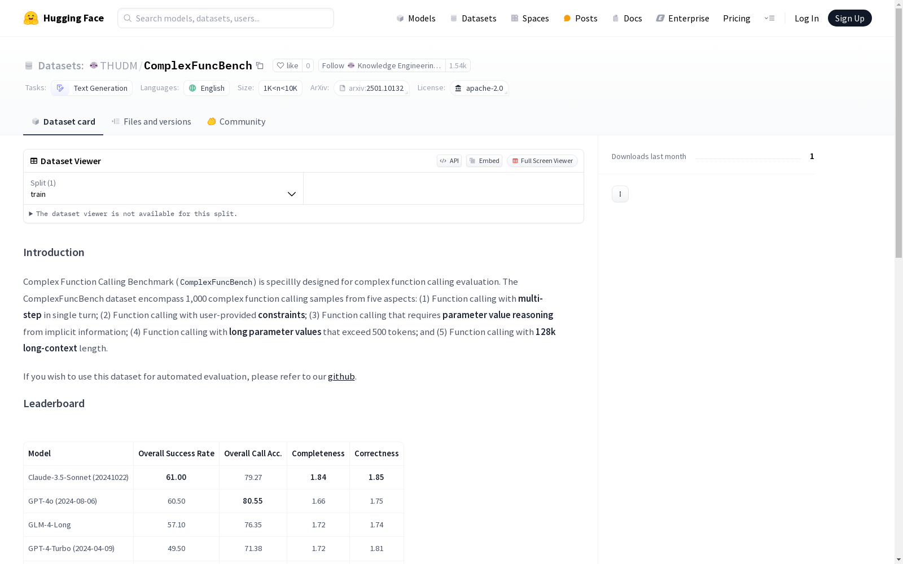Viewport: 903px width, 564px height.
Task: Select the 61.00 success rate value
Action: [176, 477]
